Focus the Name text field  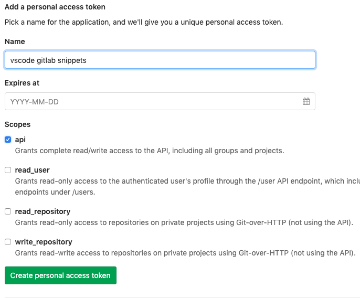(x=160, y=60)
